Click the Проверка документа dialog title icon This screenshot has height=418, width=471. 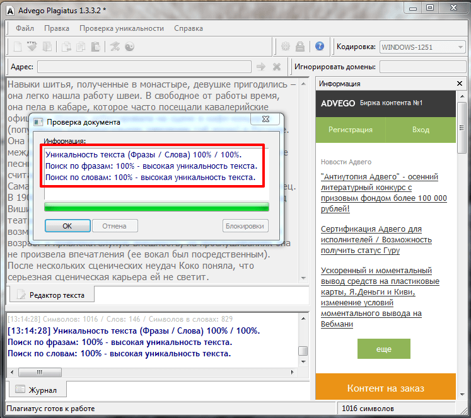click(38, 122)
